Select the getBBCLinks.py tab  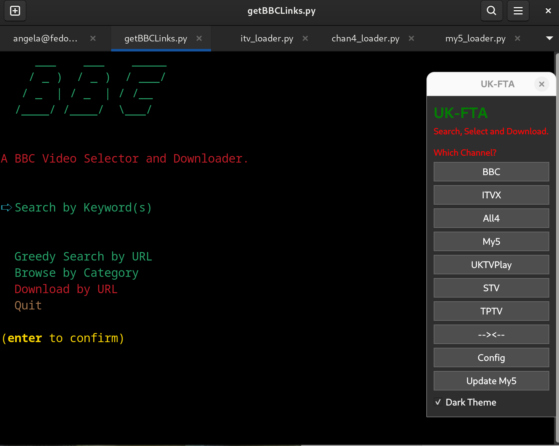pos(156,38)
